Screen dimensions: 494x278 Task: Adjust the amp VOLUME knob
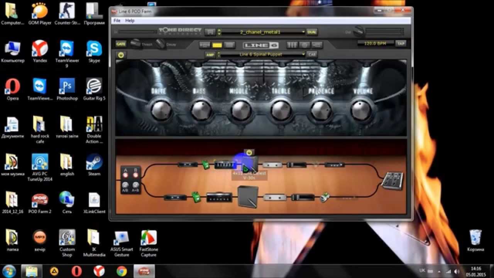(x=361, y=111)
